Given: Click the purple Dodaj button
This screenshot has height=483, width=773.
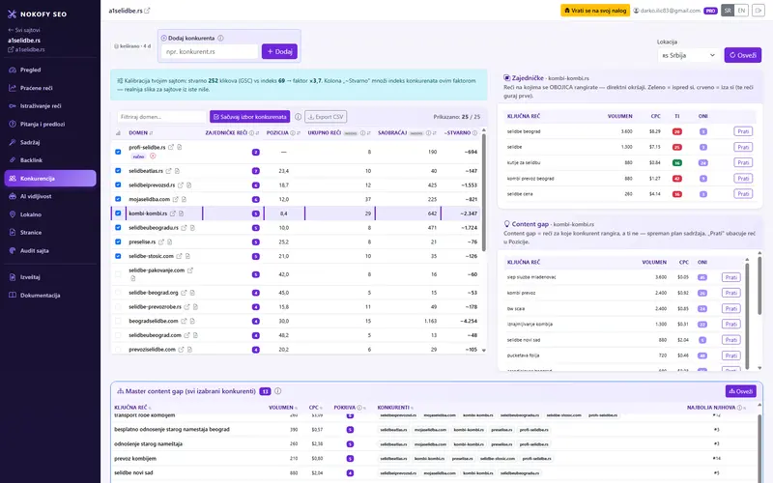Looking at the screenshot, I should tap(279, 51).
